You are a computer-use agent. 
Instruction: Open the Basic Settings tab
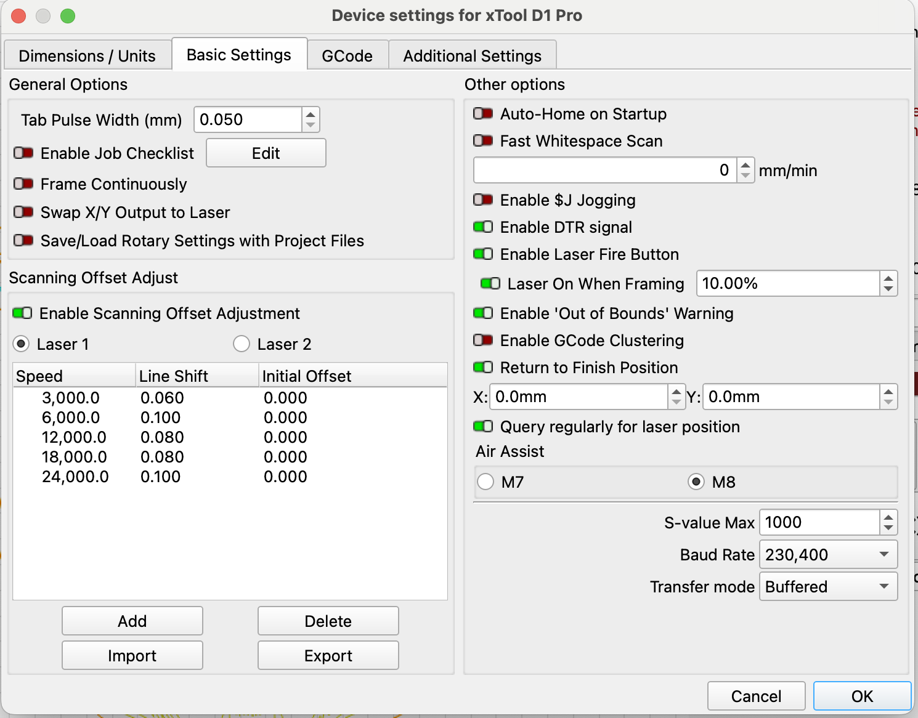coord(239,55)
